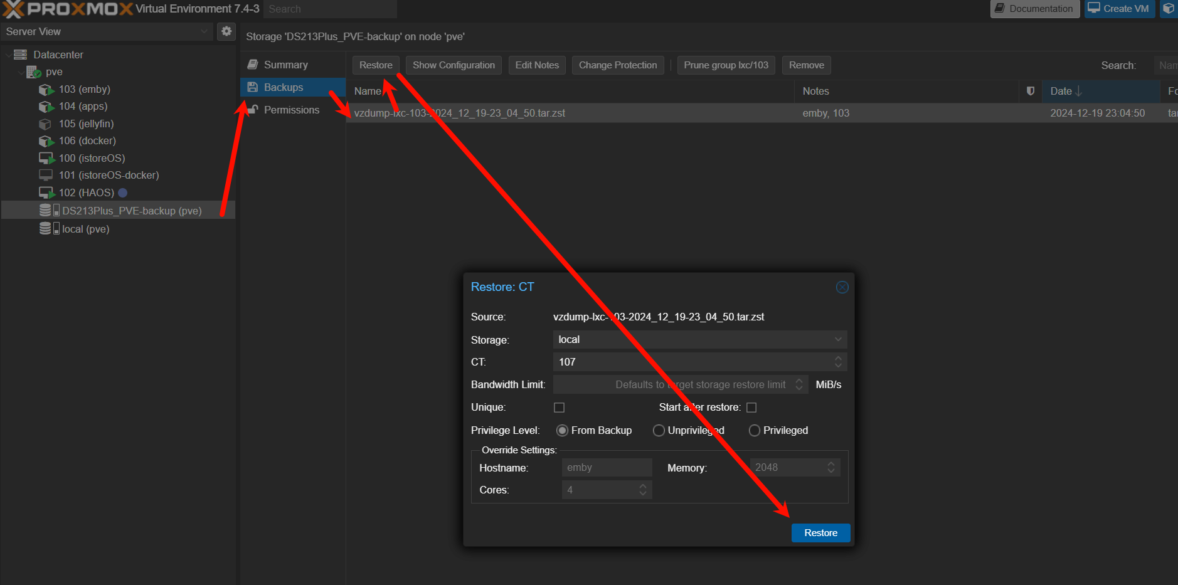Click the top Search field
The height and width of the screenshot is (585, 1178).
click(330, 9)
